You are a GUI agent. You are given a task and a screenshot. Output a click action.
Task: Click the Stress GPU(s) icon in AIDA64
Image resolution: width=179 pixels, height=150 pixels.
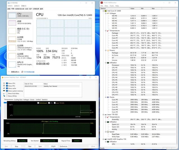tap(4, 96)
